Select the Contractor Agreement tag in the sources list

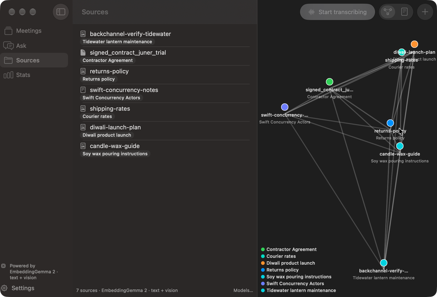(x=107, y=60)
